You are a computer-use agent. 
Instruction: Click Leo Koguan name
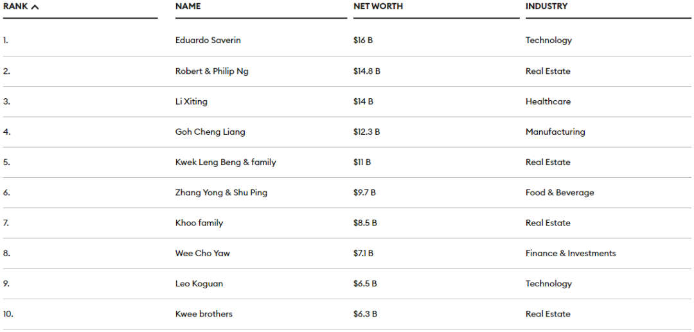[199, 284]
